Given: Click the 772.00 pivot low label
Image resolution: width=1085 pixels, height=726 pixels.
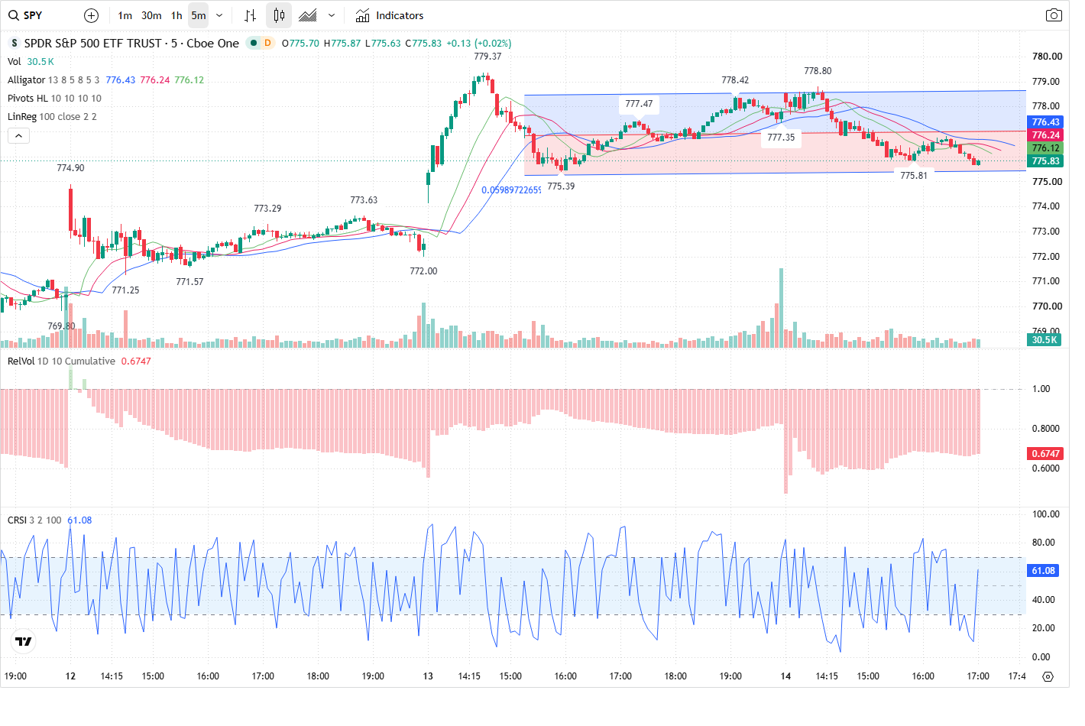Looking at the screenshot, I should (x=423, y=271).
